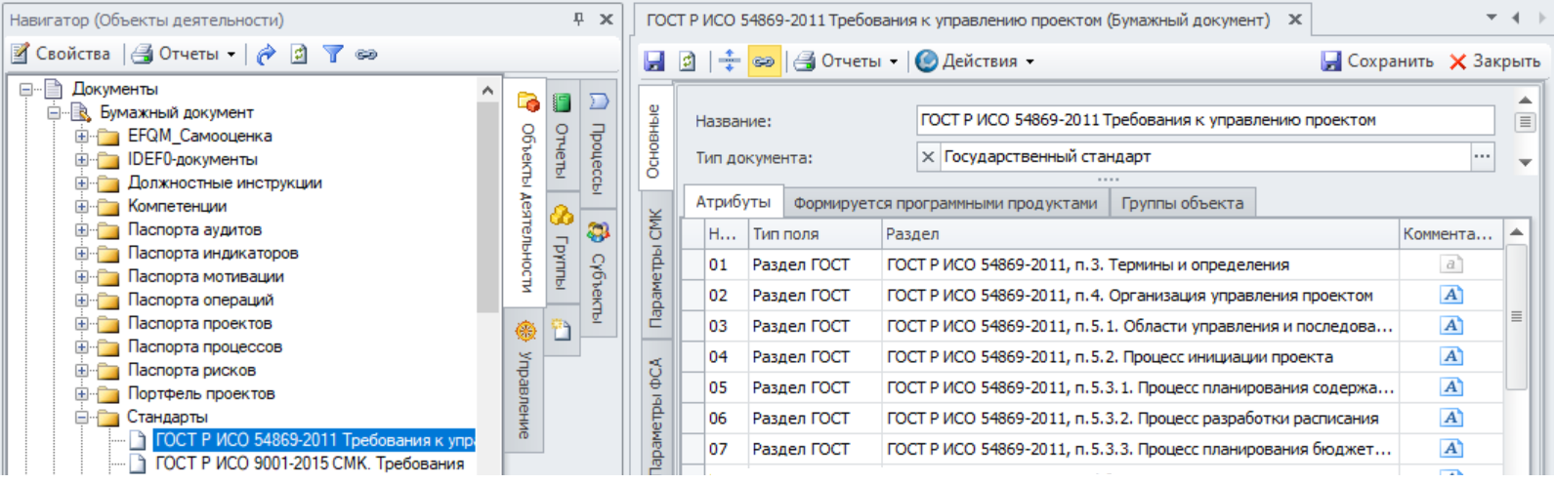
Task: Switch to Группы объекта tab
Action: [x=1182, y=203]
